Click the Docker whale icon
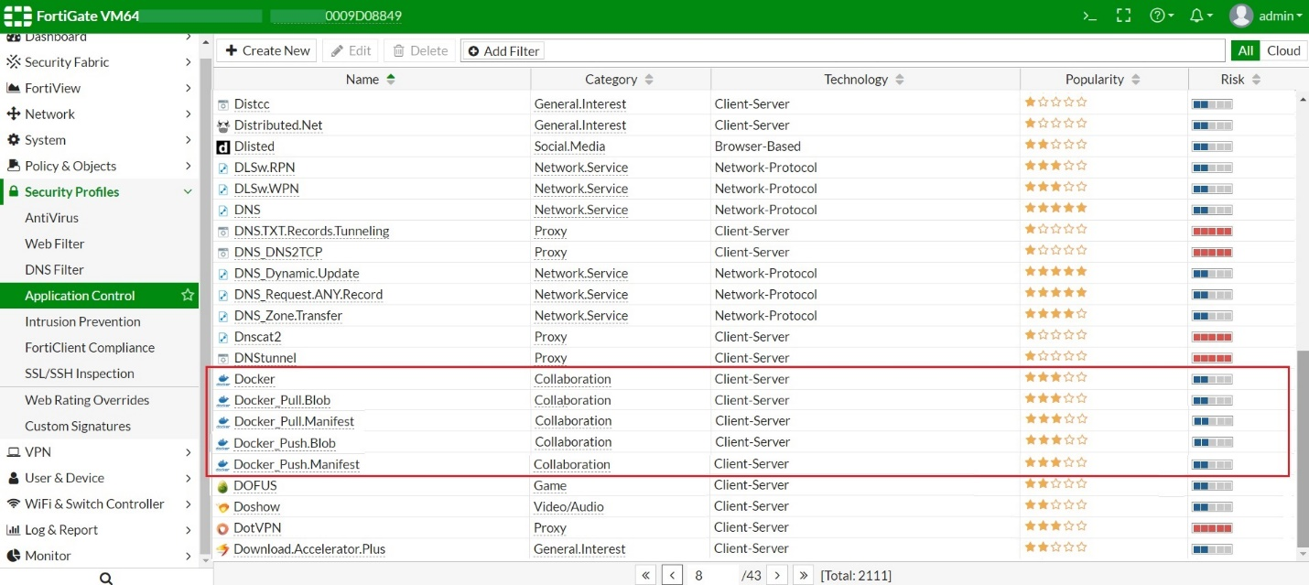Image resolution: width=1309 pixels, height=585 pixels. [x=223, y=379]
